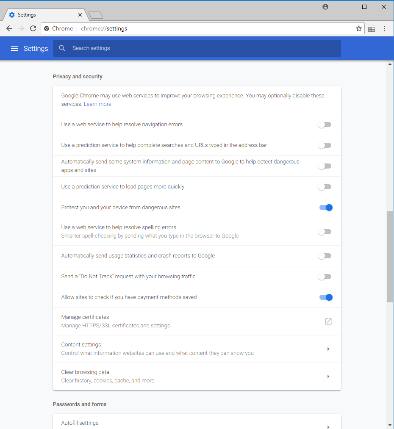Open Autofill settings row
The height and width of the screenshot is (429, 394).
[x=197, y=422]
